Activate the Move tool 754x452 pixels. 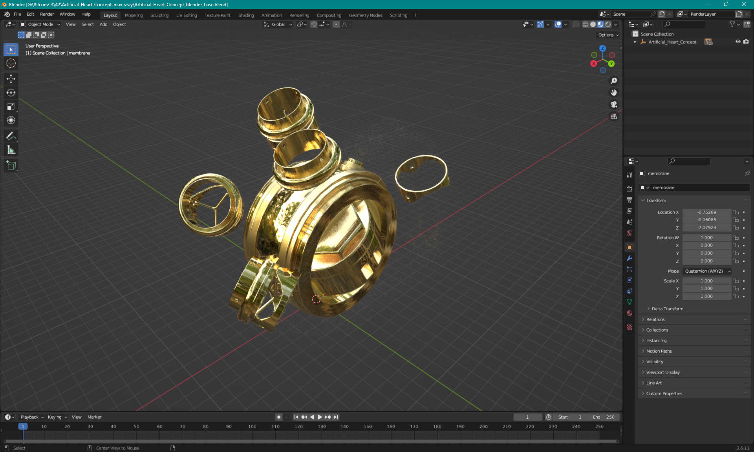11,79
